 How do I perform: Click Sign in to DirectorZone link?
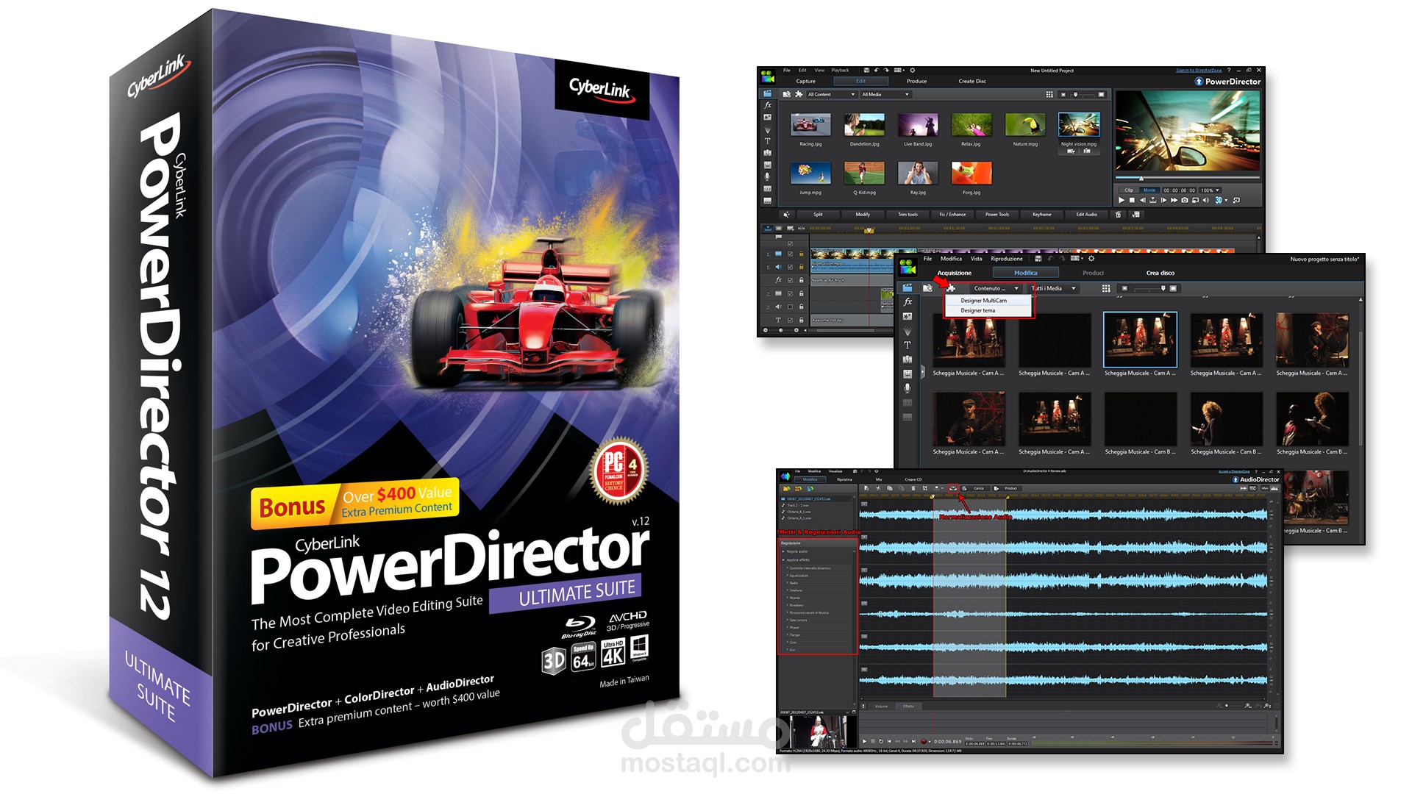coord(1199,71)
